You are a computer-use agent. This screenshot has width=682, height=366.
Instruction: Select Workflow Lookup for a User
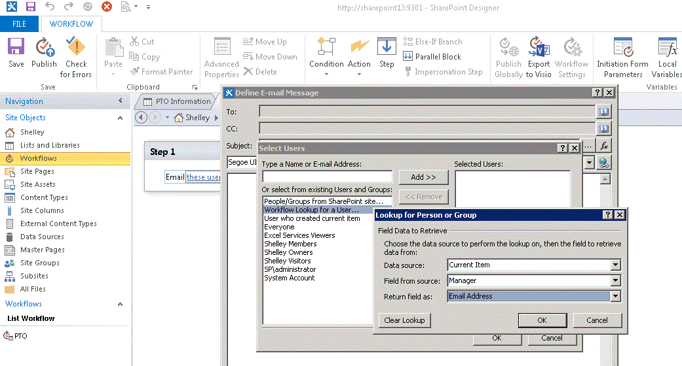[x=311, y=210]
